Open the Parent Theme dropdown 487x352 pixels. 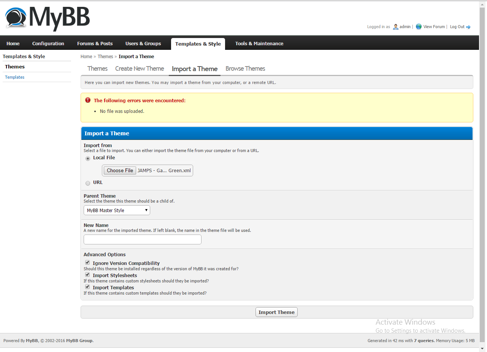tap(117, 210)
